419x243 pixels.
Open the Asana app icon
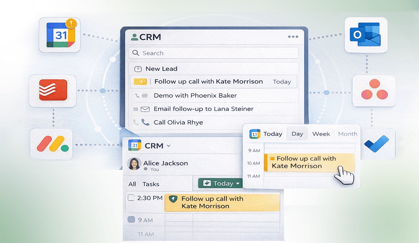point(374,90)
